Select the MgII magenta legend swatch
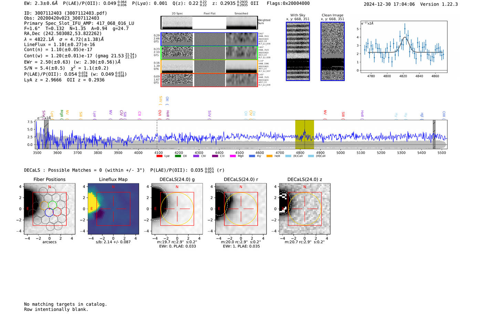The width and height of the screenshot is (482, 328). [233, 156]
